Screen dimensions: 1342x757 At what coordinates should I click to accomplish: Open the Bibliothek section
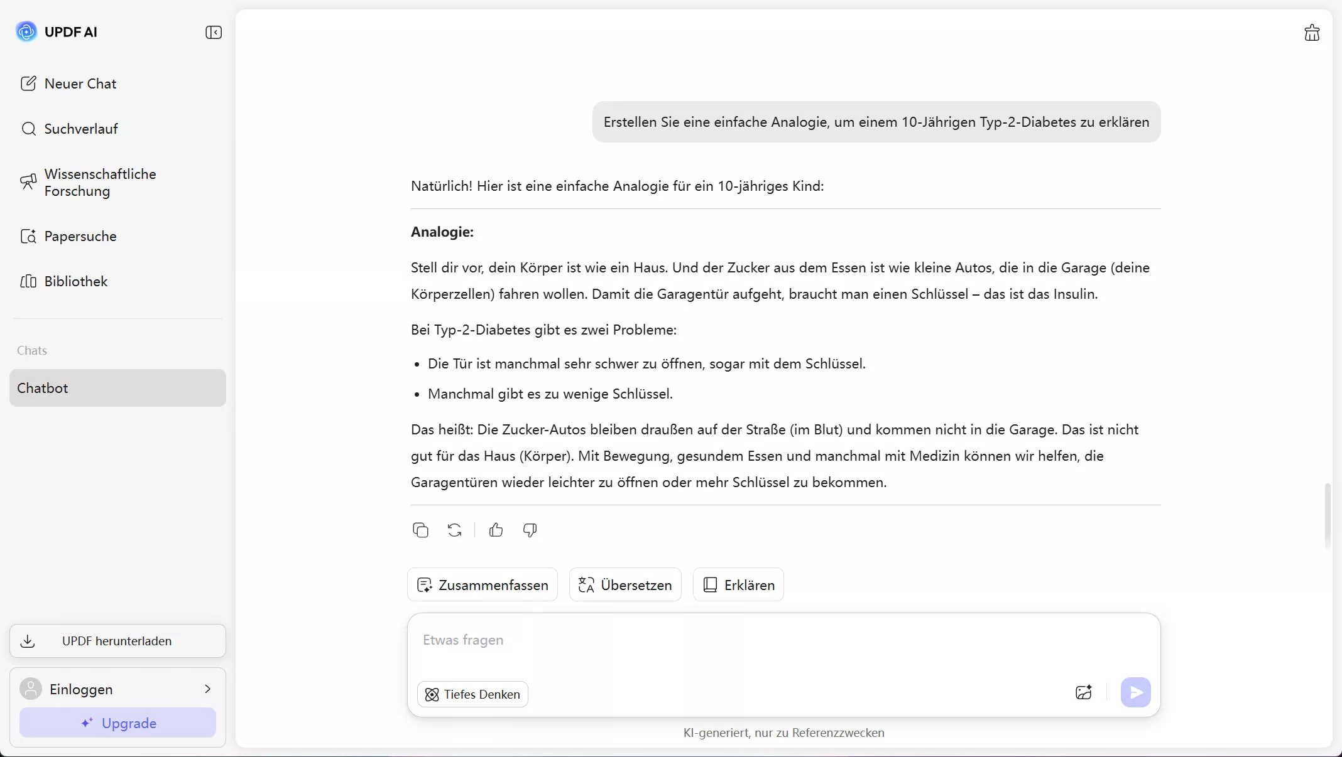pos(76,281)
